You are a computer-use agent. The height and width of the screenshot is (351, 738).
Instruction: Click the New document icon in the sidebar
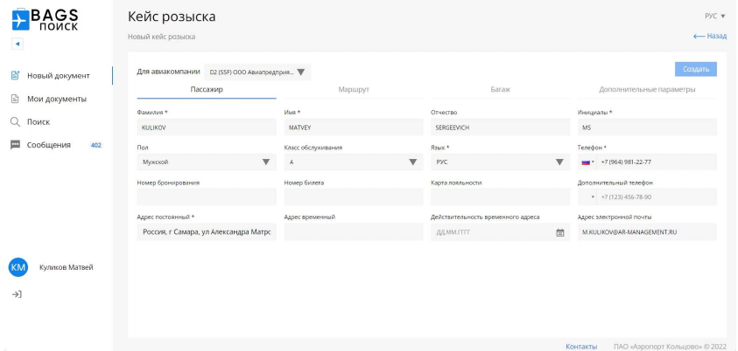tap(15, 75)
